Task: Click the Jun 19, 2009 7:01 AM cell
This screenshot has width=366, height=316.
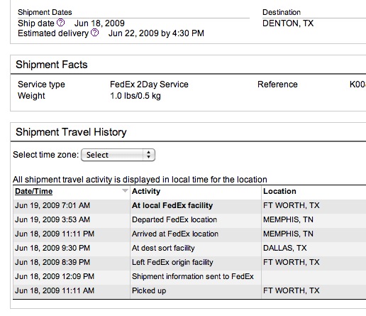Action: pos(52,205)
